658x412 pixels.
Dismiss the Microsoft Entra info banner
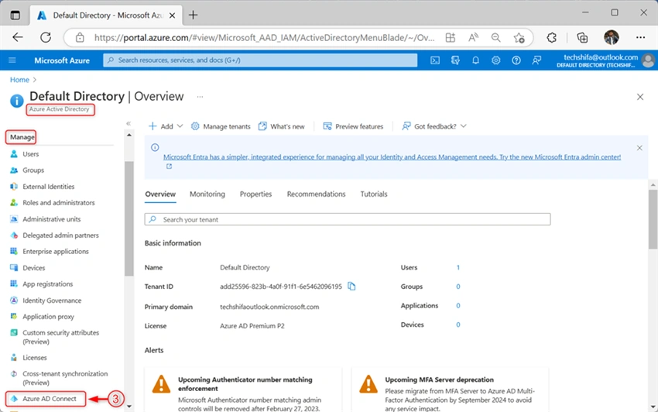coord(639,148)
